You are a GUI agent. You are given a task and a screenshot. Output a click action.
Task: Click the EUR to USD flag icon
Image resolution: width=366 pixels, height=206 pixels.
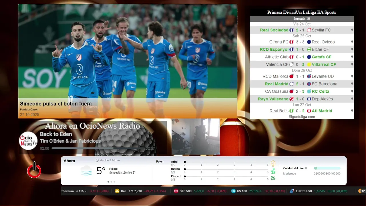(292, 191)
